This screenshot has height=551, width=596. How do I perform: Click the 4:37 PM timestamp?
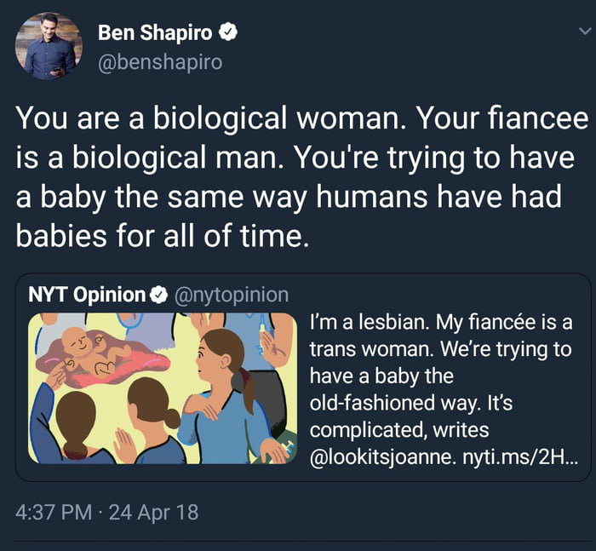(x=54, y=512)
